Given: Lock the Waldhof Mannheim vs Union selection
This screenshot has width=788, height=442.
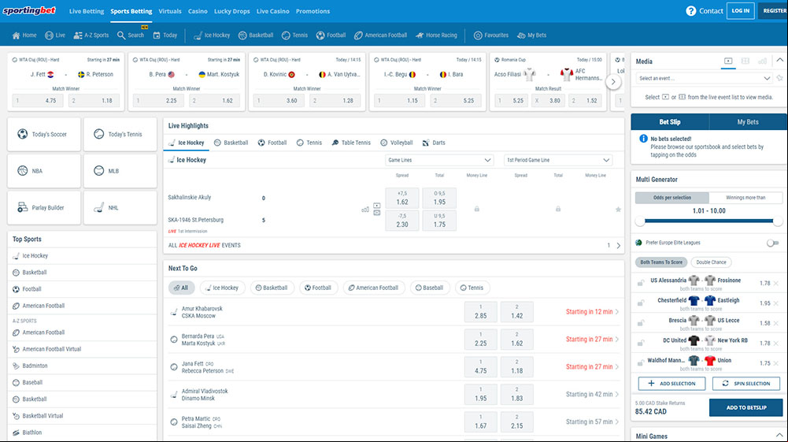Looking at the screenshot, I should click(x=641, y=362).
